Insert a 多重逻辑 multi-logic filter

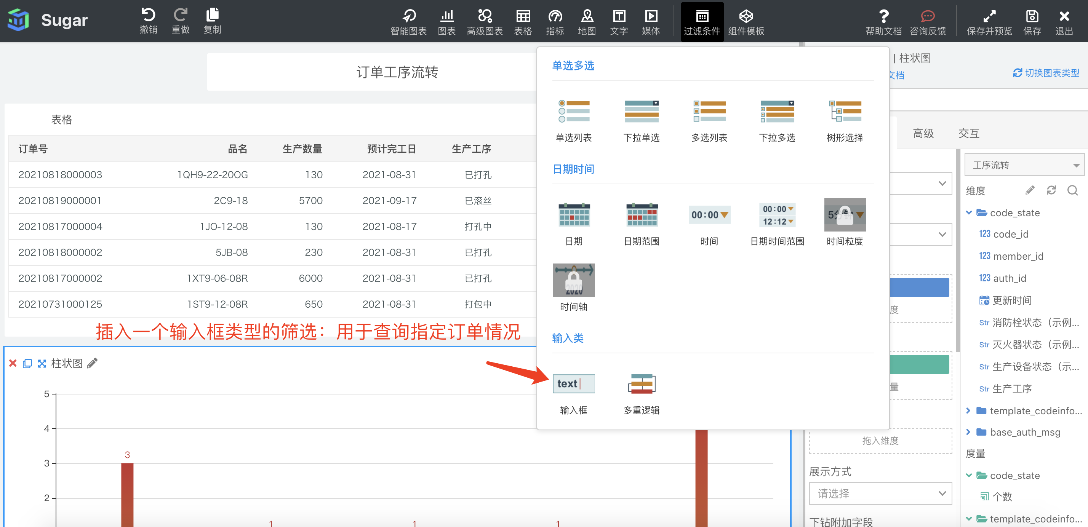(642, 394)
